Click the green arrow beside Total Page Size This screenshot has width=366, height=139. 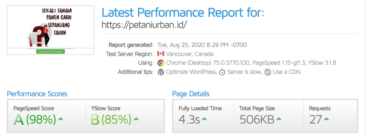coord(278,119)
